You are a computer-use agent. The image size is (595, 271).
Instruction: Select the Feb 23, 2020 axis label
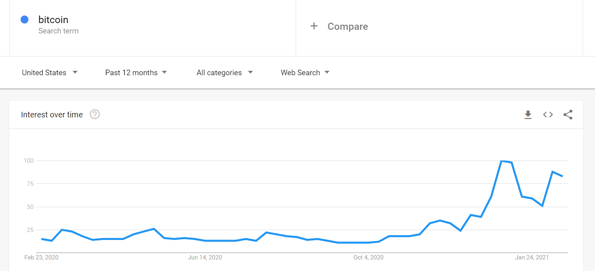[41, 257]
